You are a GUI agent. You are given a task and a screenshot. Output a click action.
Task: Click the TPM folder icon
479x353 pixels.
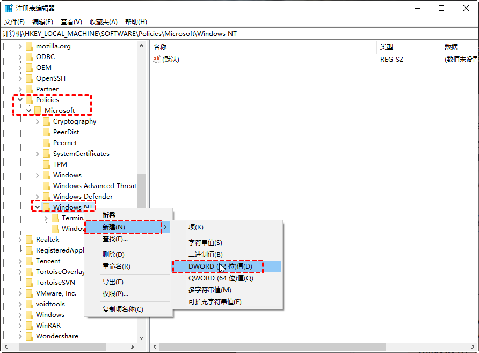46,164
